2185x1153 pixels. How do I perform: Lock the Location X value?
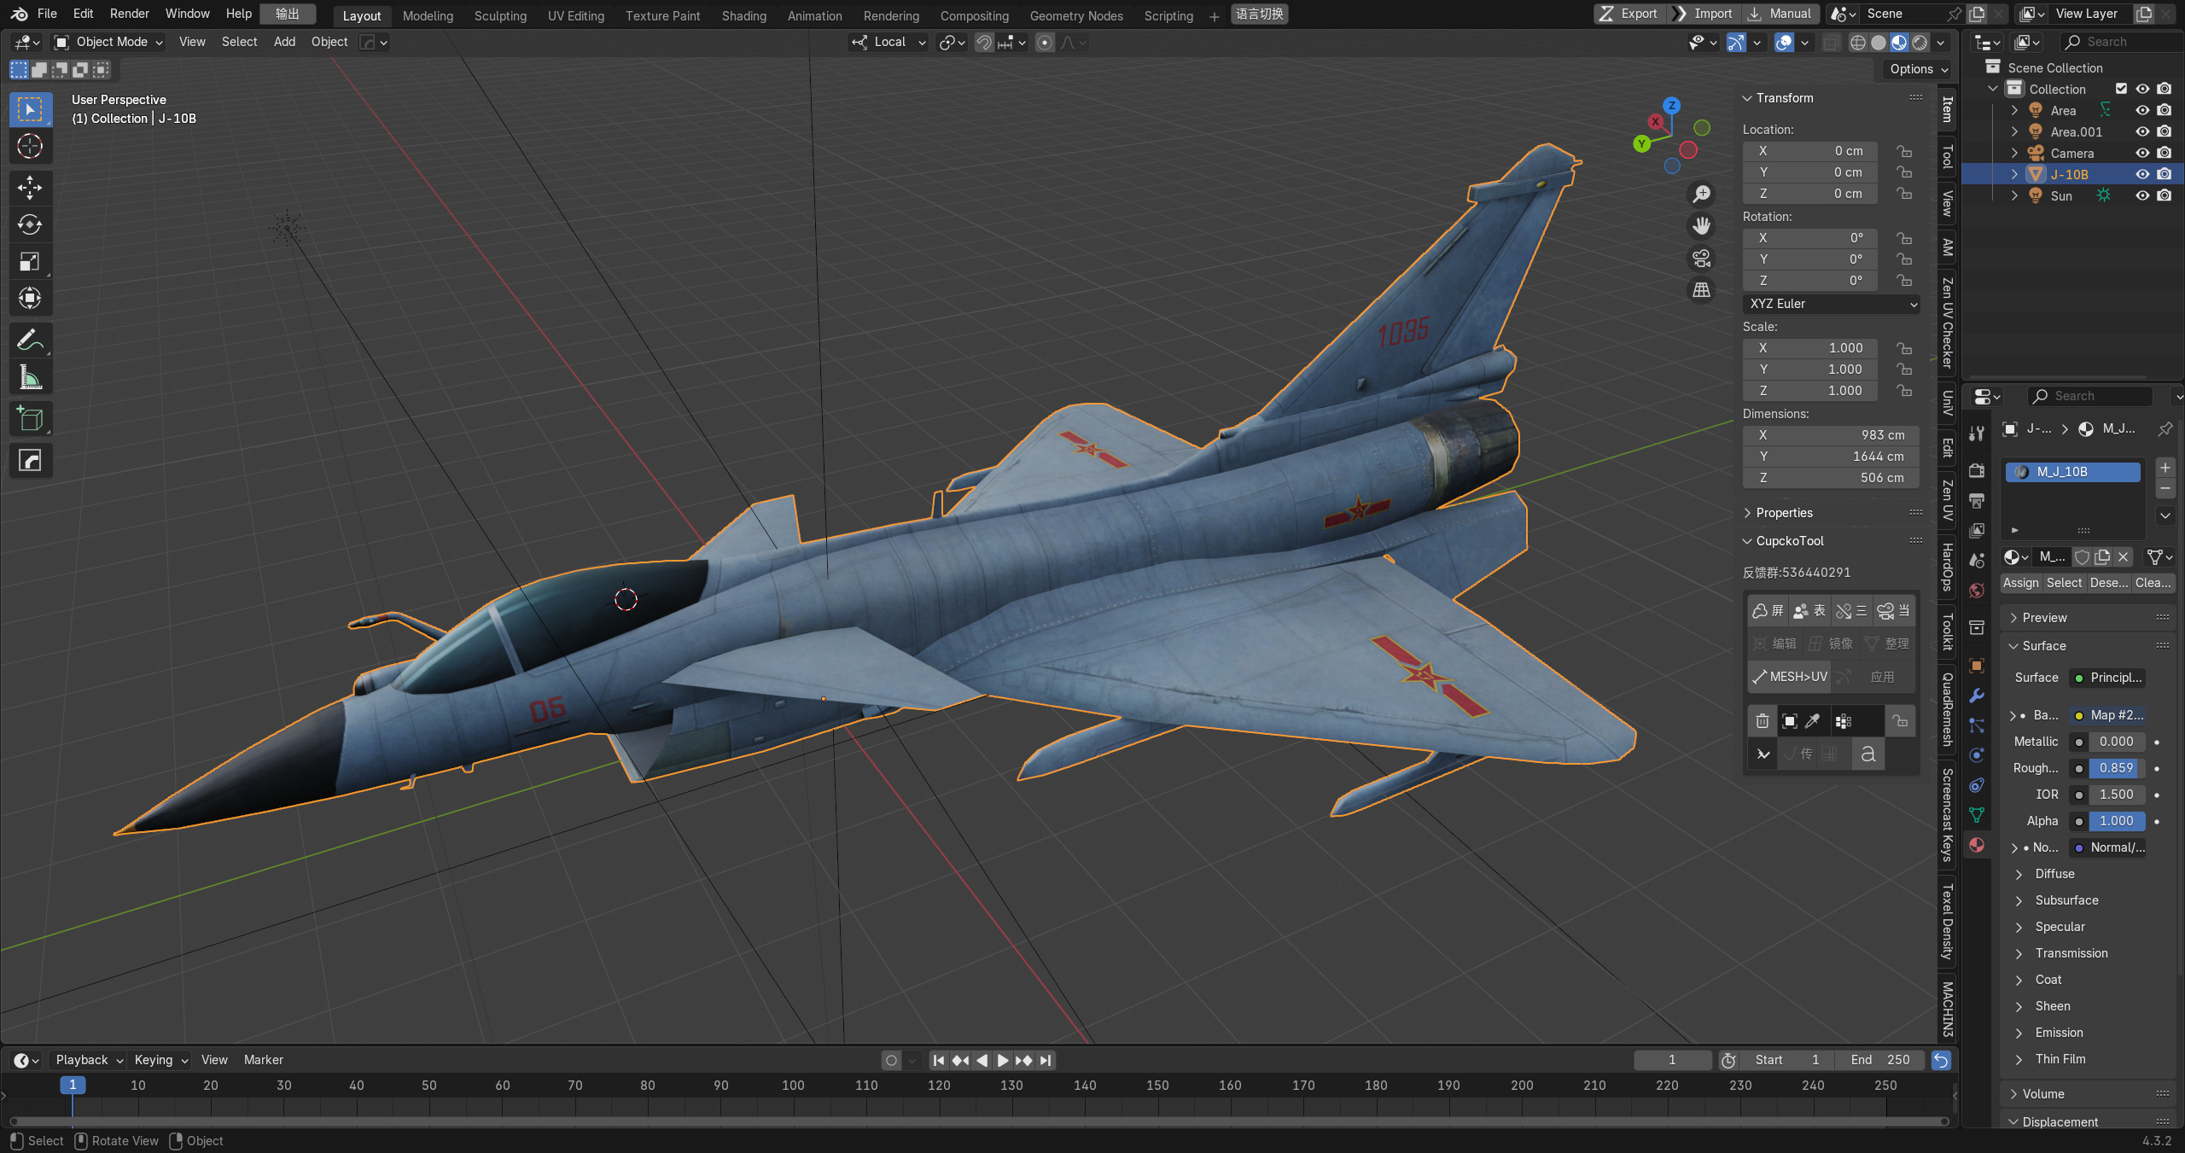pos(1904,151)
